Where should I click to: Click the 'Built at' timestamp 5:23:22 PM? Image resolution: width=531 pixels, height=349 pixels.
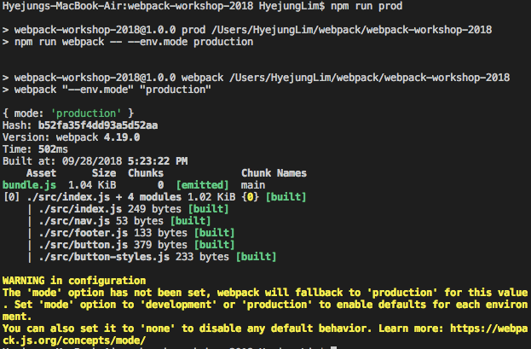[158, 161]
